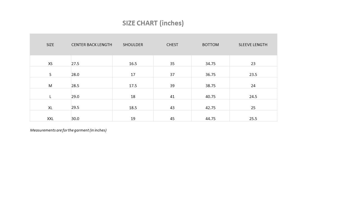Click the CHEST column header
The image size is (357, 201).
(172, 45)
